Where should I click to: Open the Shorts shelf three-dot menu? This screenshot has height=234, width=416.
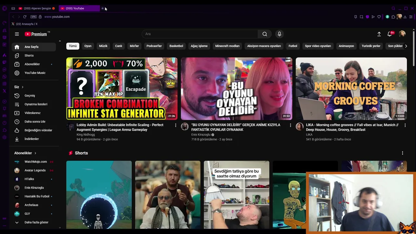point(402,153)
